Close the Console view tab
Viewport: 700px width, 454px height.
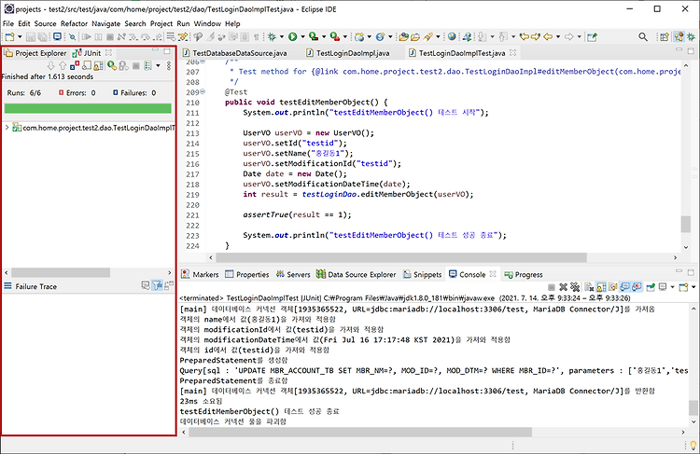(493, 274)
